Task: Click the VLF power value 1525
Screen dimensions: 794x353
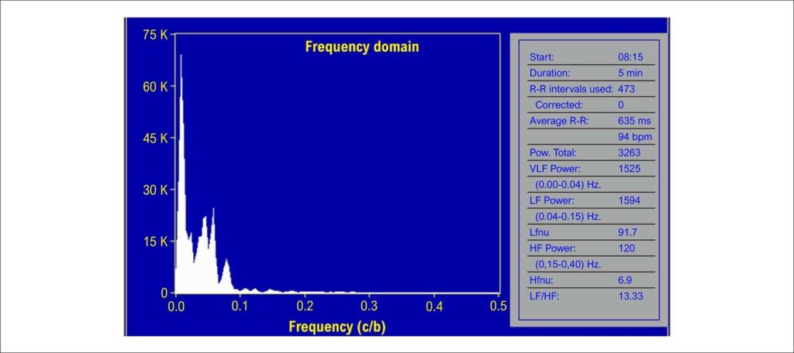Action: [x=629, y=169]
